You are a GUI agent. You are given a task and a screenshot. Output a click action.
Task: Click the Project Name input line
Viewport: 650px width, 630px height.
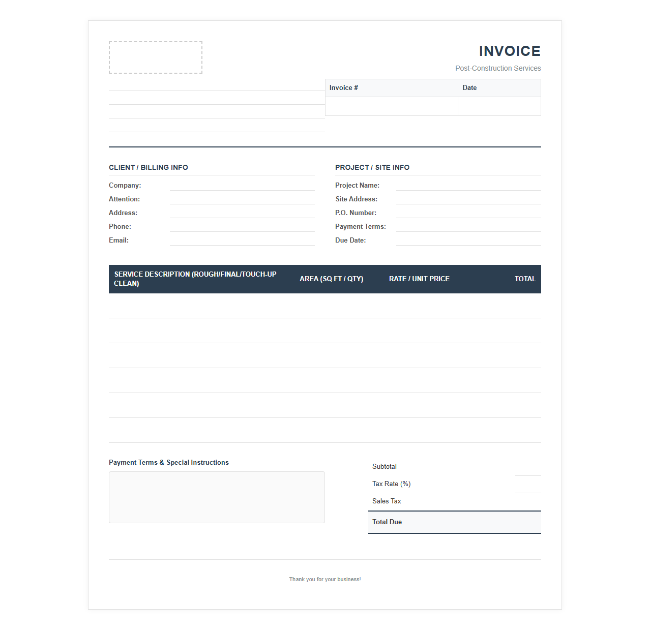468,185
